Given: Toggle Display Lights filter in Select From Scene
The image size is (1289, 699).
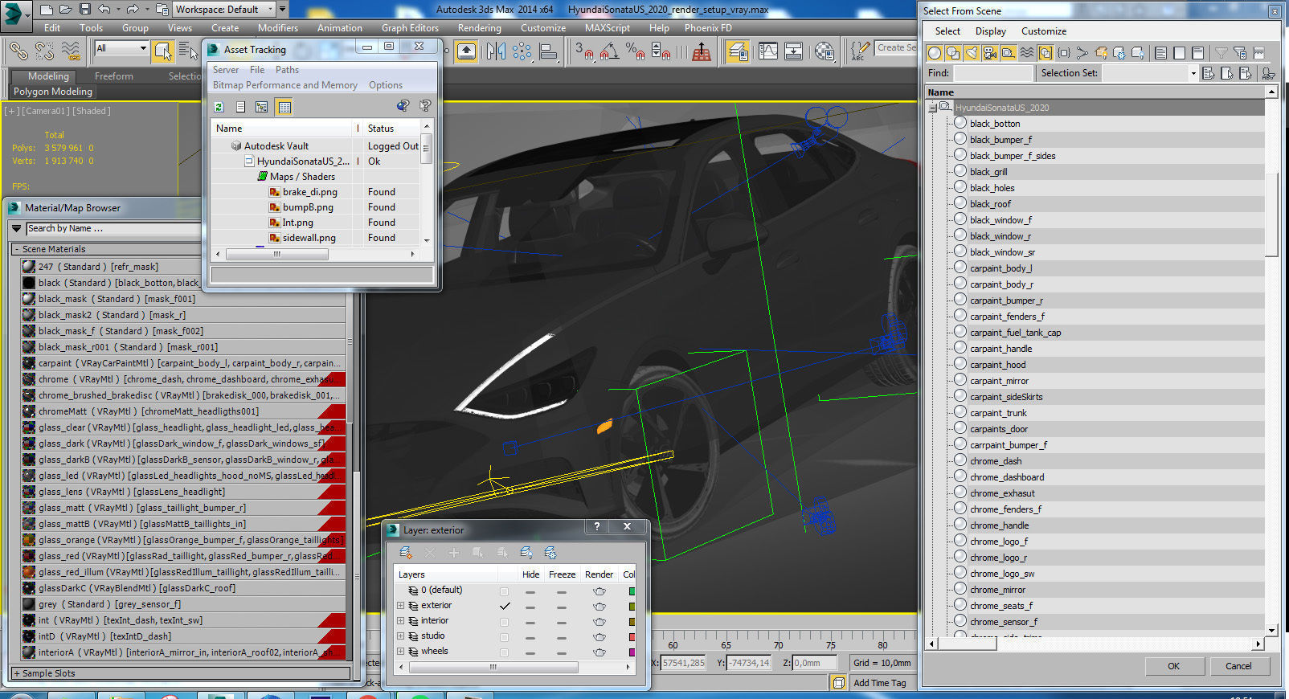Looking at the screenshot, I should coord(972,53).
